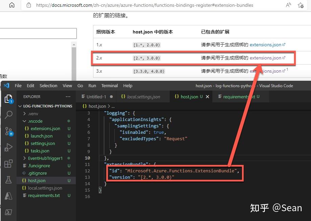Add the docs page to browser favorites
This screenshot has width=311, height=221.
pyautogui.click(x=301, y=5)
